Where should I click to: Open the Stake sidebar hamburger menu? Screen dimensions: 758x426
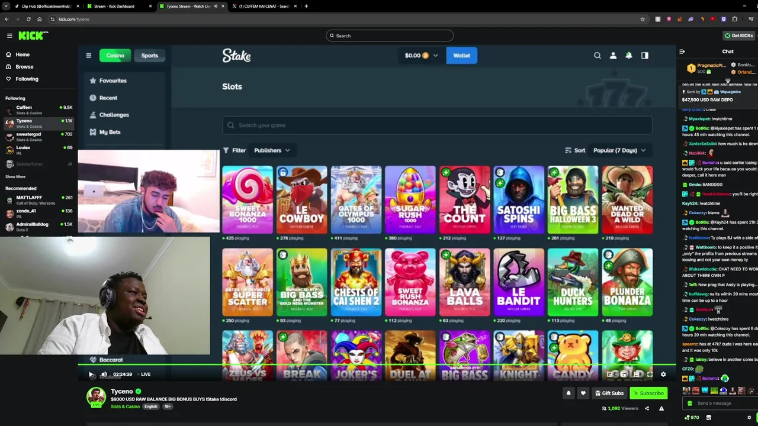(88, 56)
